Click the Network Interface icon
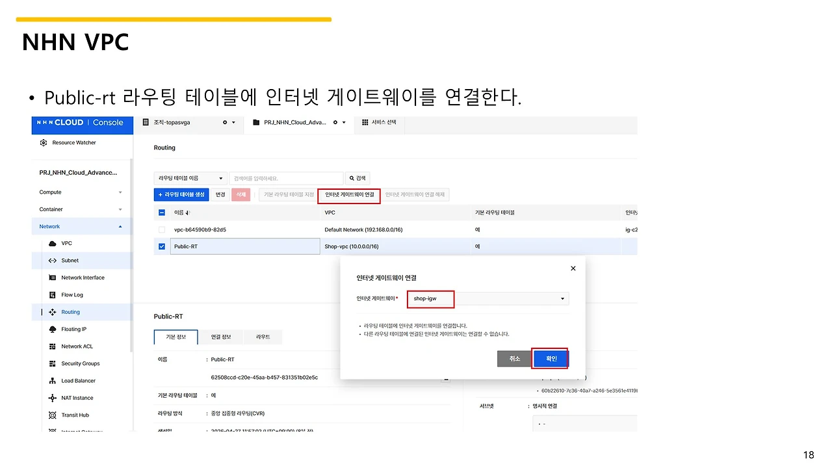Screen dimensions: 832x468 tap(53, 278)
